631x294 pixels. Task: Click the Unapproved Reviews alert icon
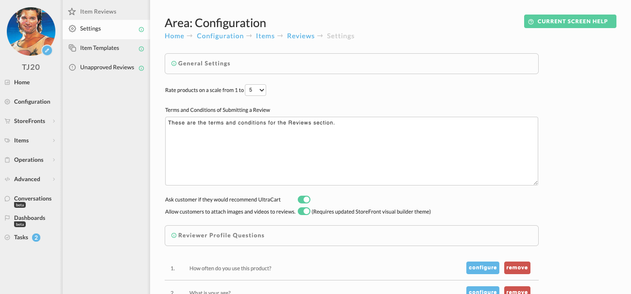[x=72, y=67]
